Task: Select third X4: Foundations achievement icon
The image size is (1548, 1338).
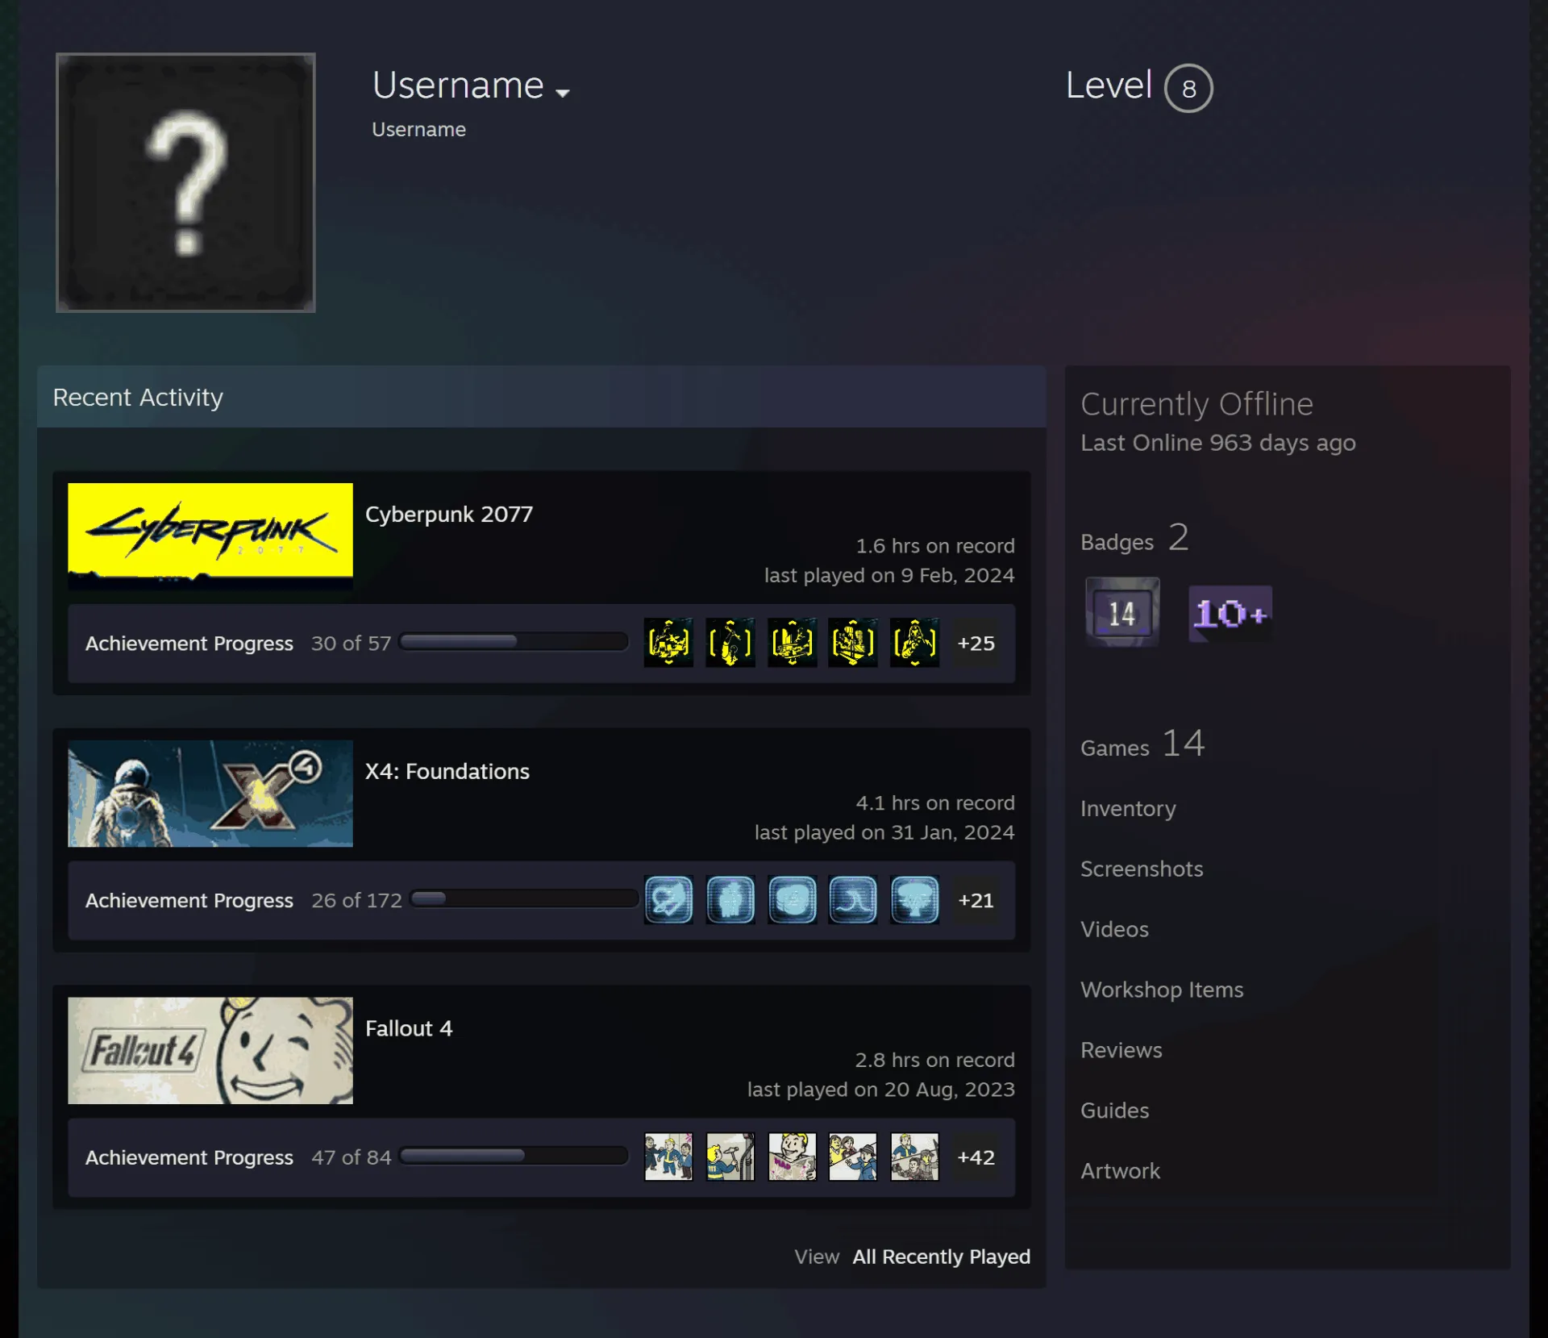Action: [792, 900]
